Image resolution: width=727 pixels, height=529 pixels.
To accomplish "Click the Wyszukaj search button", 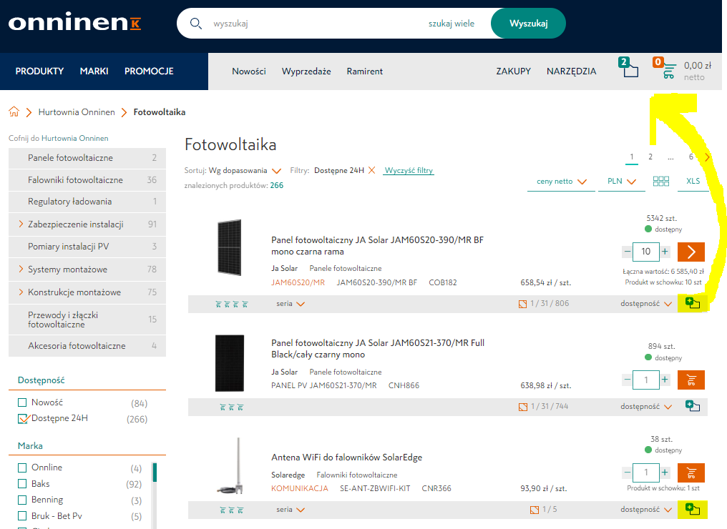I will (x=528, y=23).
